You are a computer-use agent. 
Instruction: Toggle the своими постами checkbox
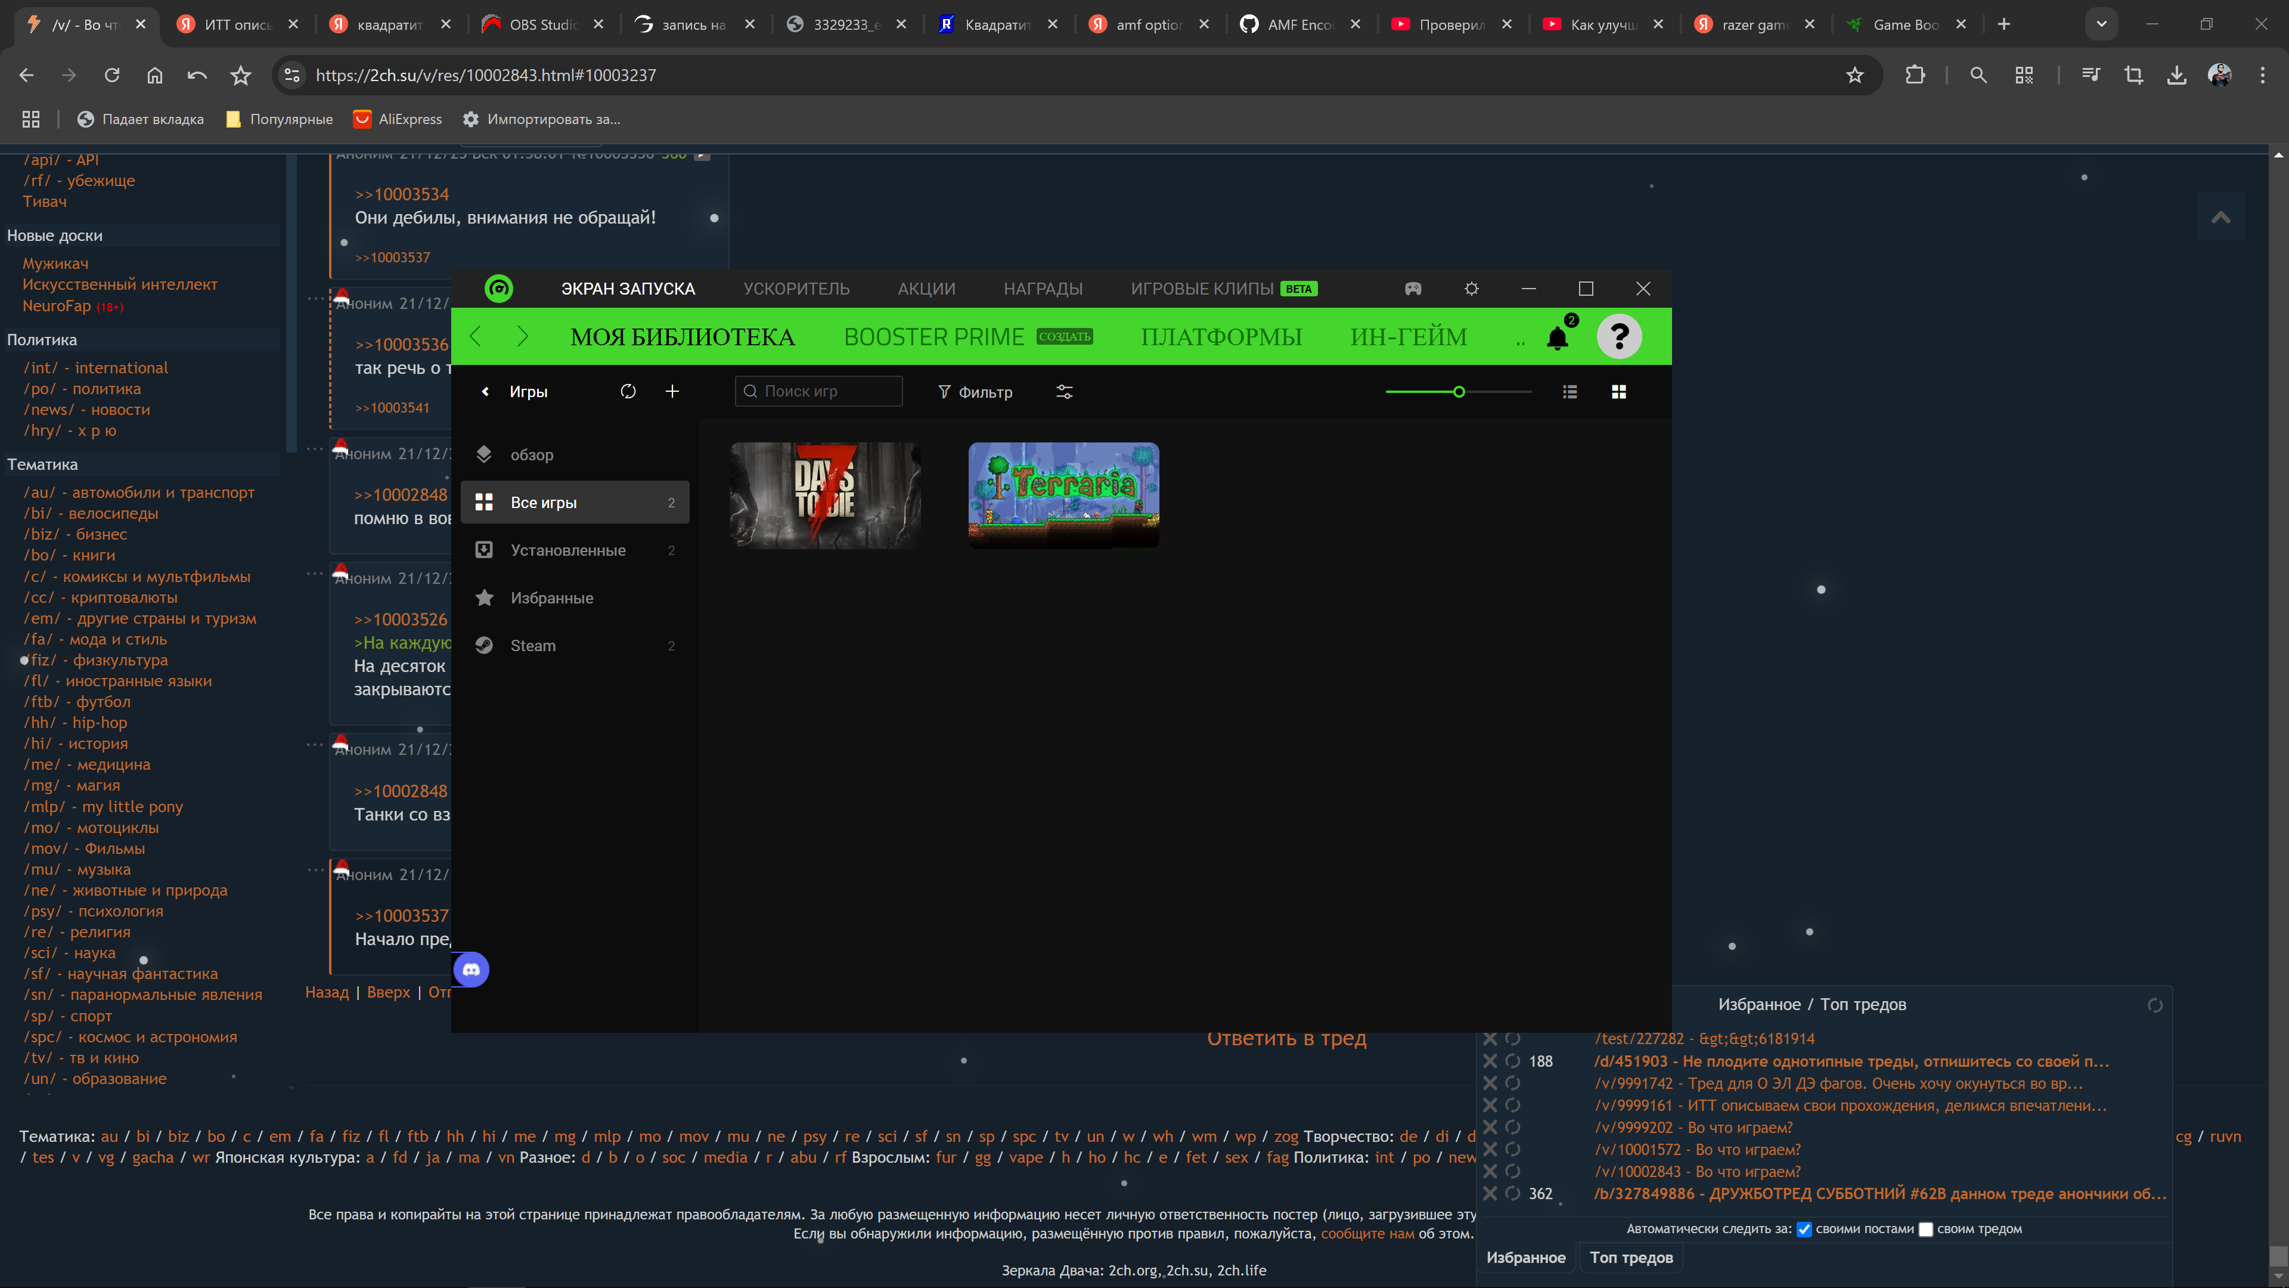[x=1804, y=1230]
